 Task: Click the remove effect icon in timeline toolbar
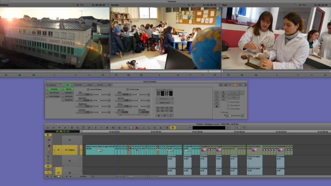click(x=89, y=127)
